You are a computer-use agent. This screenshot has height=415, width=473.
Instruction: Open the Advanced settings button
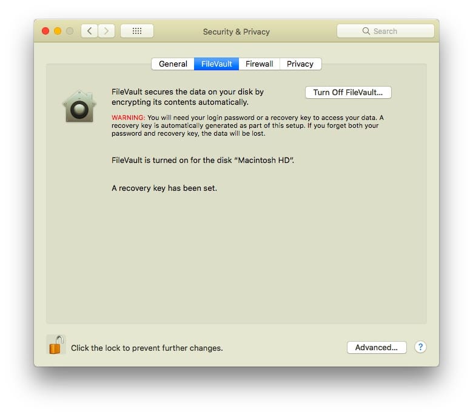(x=377, y=348)
